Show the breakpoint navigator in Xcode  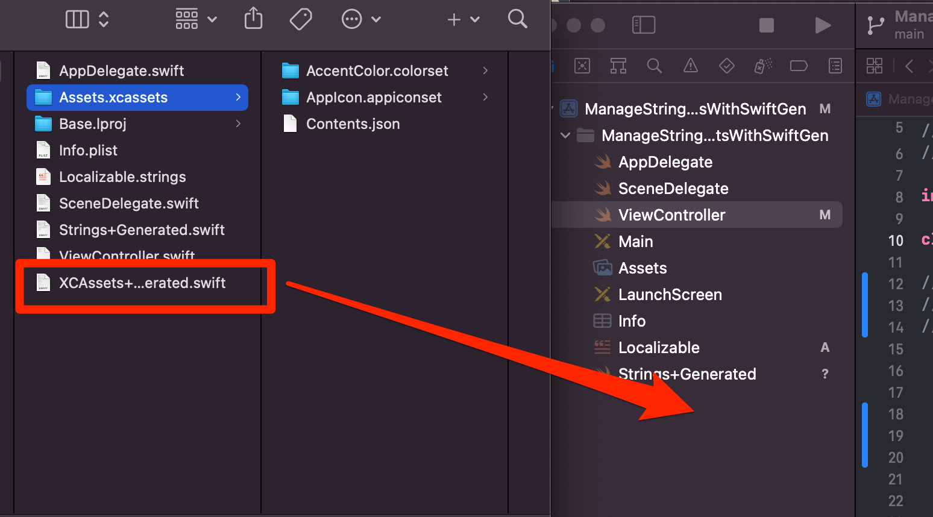point(799,66)
